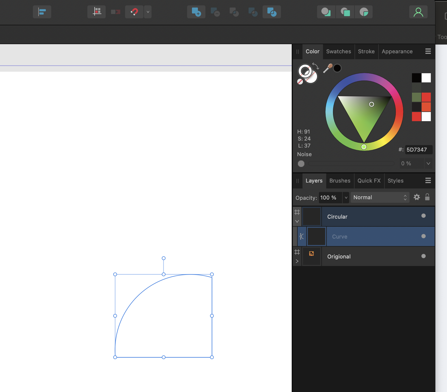Screen dimensions: 447x392
Task: Toggle the Force Pixel Alignment icon
Action: tap(97, 12)
